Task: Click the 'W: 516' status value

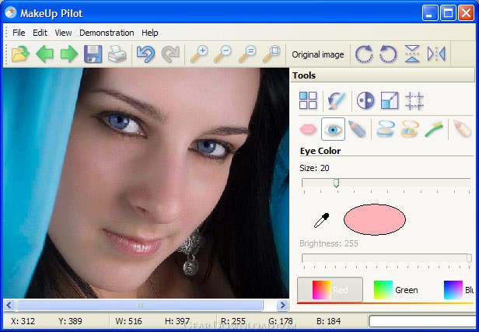Action: (128, 321)
